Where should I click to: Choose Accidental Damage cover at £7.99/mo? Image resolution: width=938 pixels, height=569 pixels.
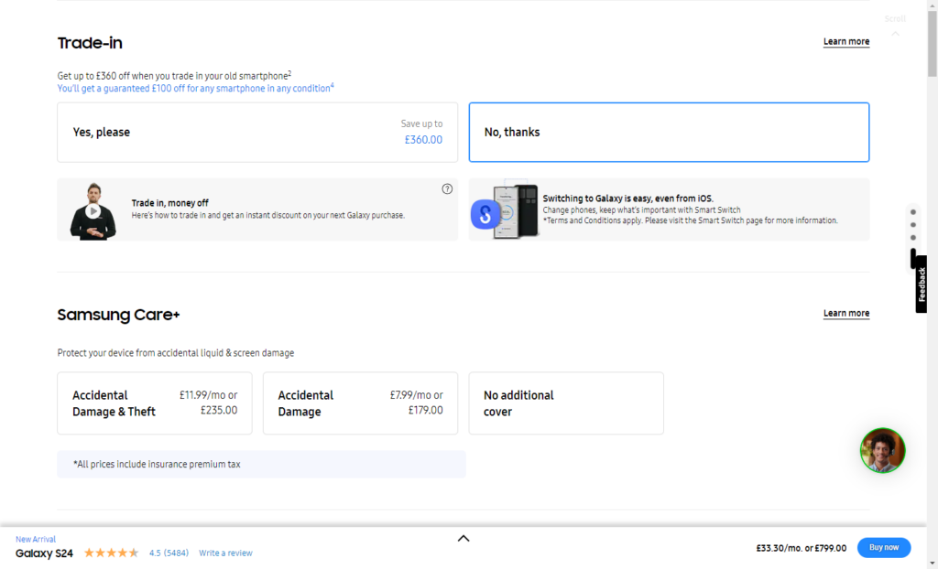point(360,403)
